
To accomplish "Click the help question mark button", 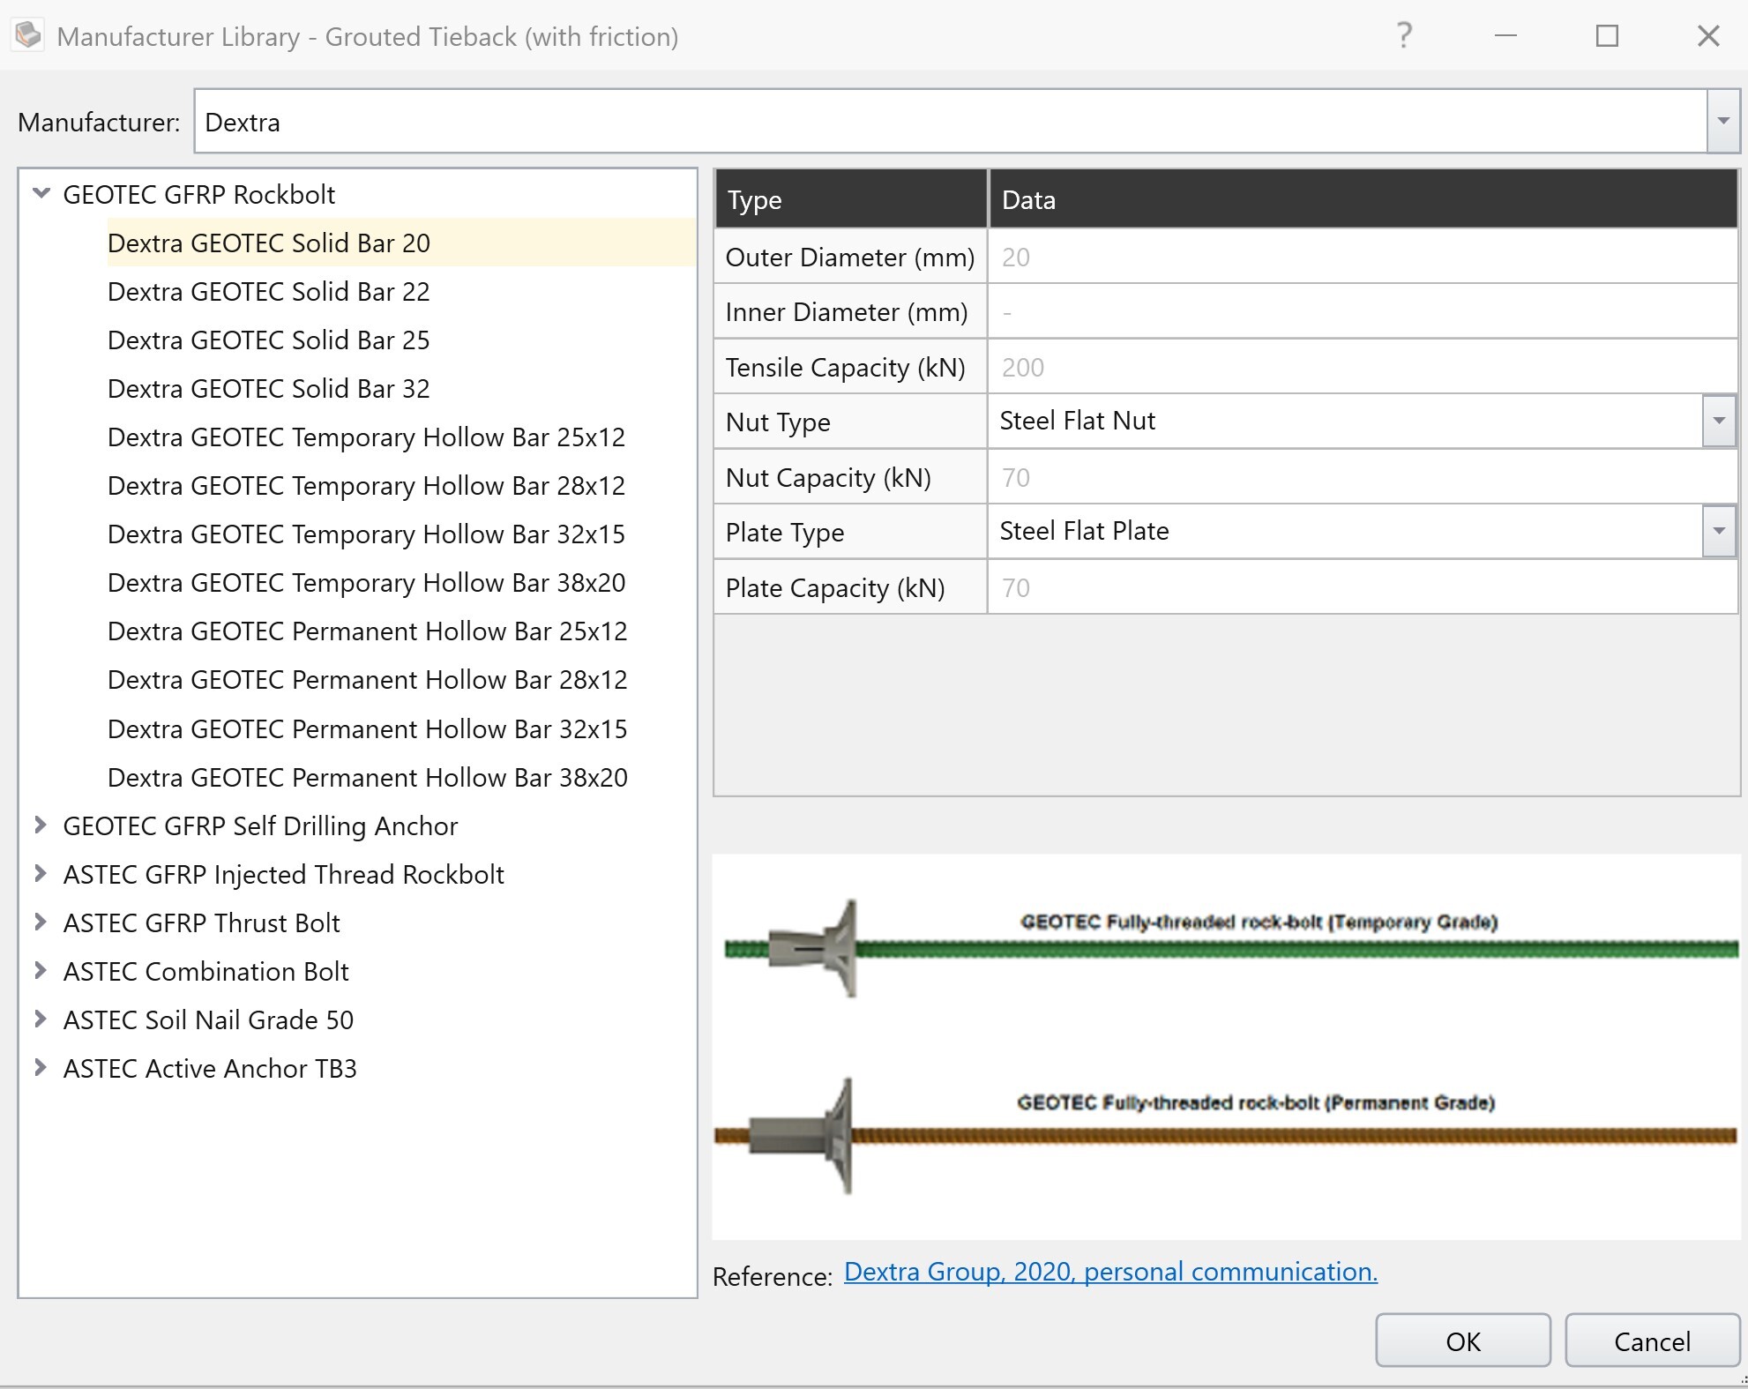I will 1404,35.
